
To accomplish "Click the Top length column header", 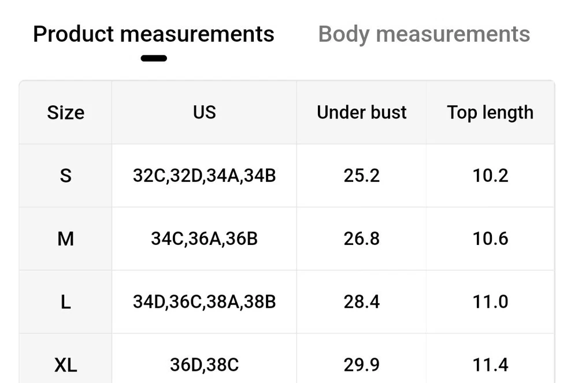I will (x=490, y=112).
